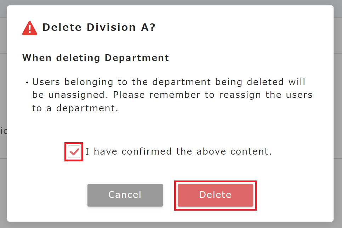
Task: Uncheck the confirmation checkbox
Action: 74,151
